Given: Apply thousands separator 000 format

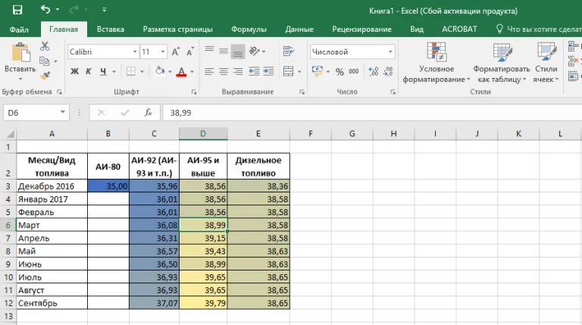Looking at the screenshot, I should 354,71.
